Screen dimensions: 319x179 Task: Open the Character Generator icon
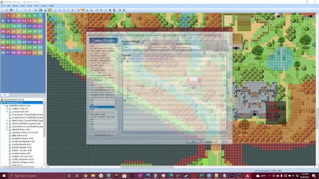(x=114, y=10)
